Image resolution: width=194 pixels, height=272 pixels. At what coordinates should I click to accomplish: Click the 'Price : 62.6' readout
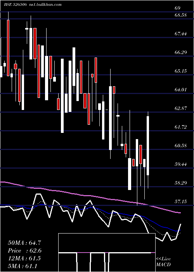point(24,251)
